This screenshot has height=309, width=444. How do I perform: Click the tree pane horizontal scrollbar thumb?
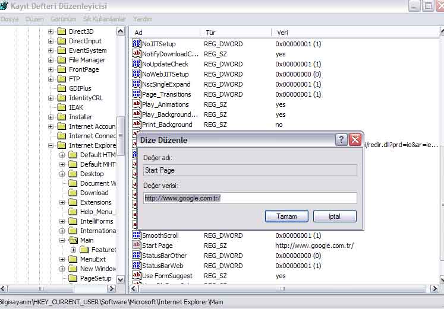click(41, 289)
